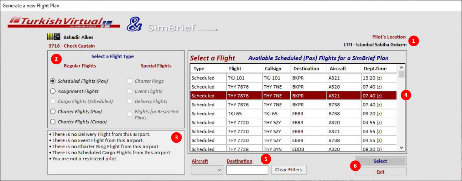
Task: Click the Clear Filters button
Action: point(289,170)
